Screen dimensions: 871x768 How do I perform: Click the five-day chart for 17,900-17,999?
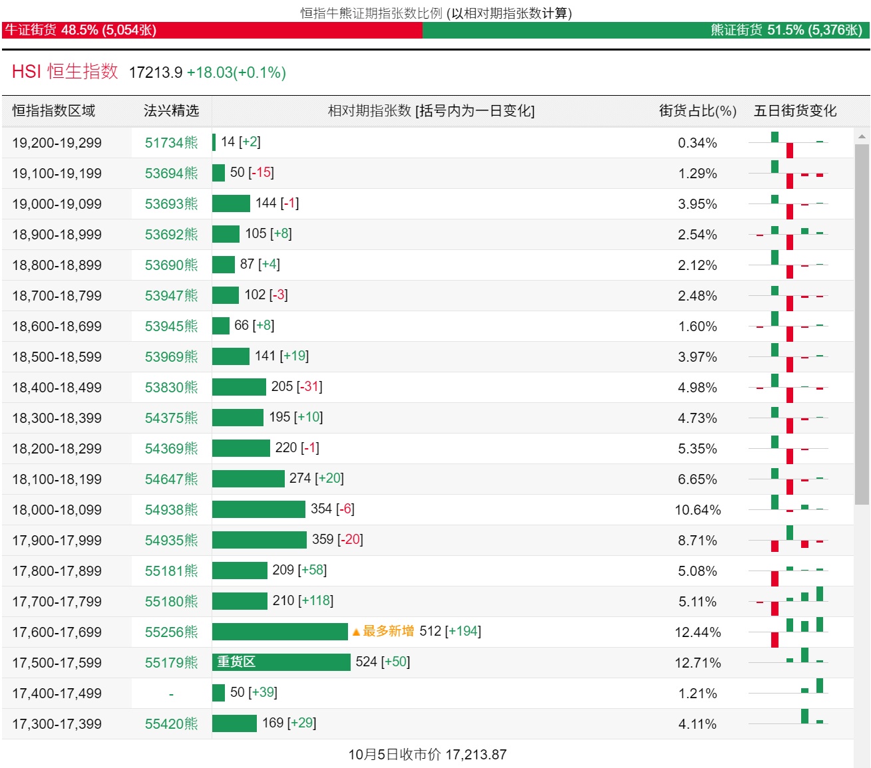[x=790, y=540]
